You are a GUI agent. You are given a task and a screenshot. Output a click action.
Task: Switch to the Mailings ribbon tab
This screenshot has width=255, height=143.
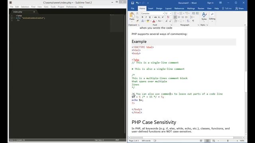click(x=191, y=8)
